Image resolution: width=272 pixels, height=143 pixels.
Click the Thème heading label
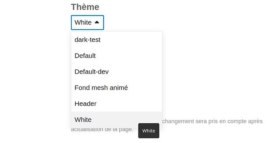[85, 7]
